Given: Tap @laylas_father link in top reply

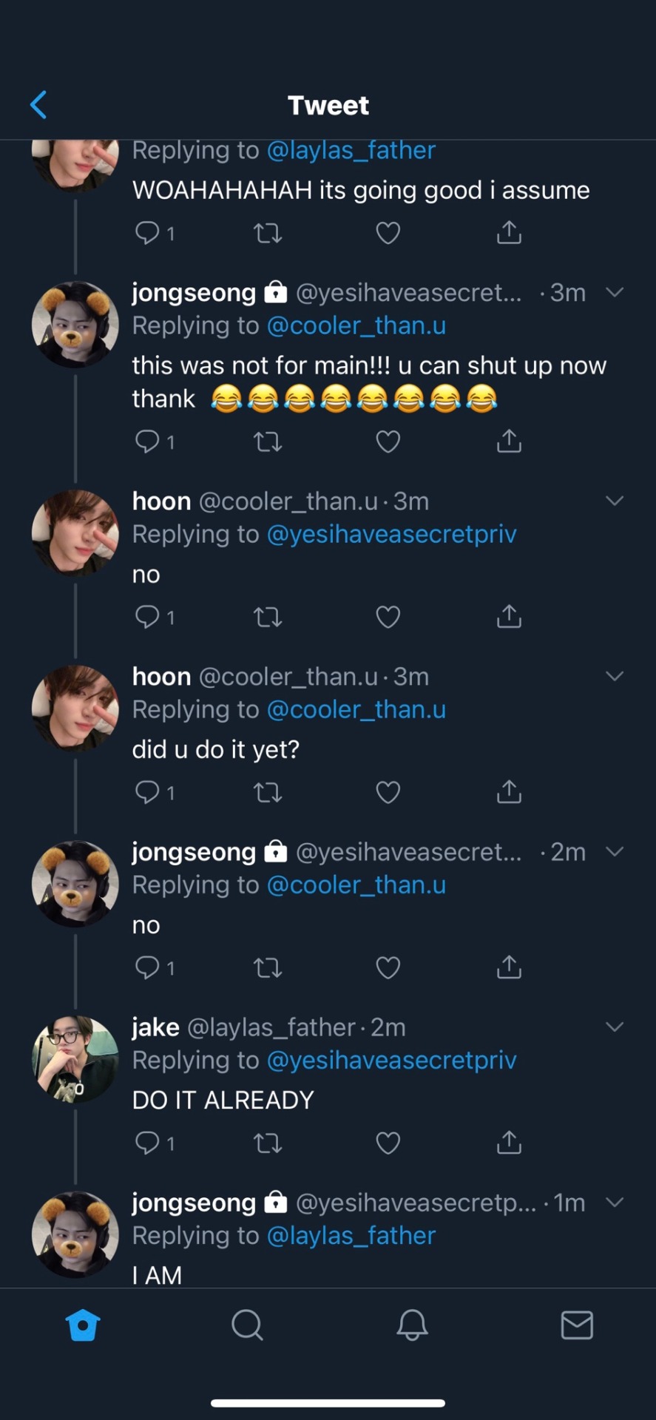Looking at the screenshot, I should point(351,151).
